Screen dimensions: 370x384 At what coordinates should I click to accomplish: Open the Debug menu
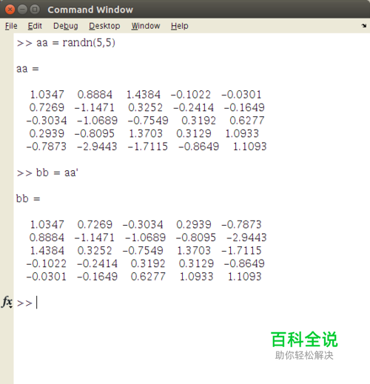(x=66, y=26)
